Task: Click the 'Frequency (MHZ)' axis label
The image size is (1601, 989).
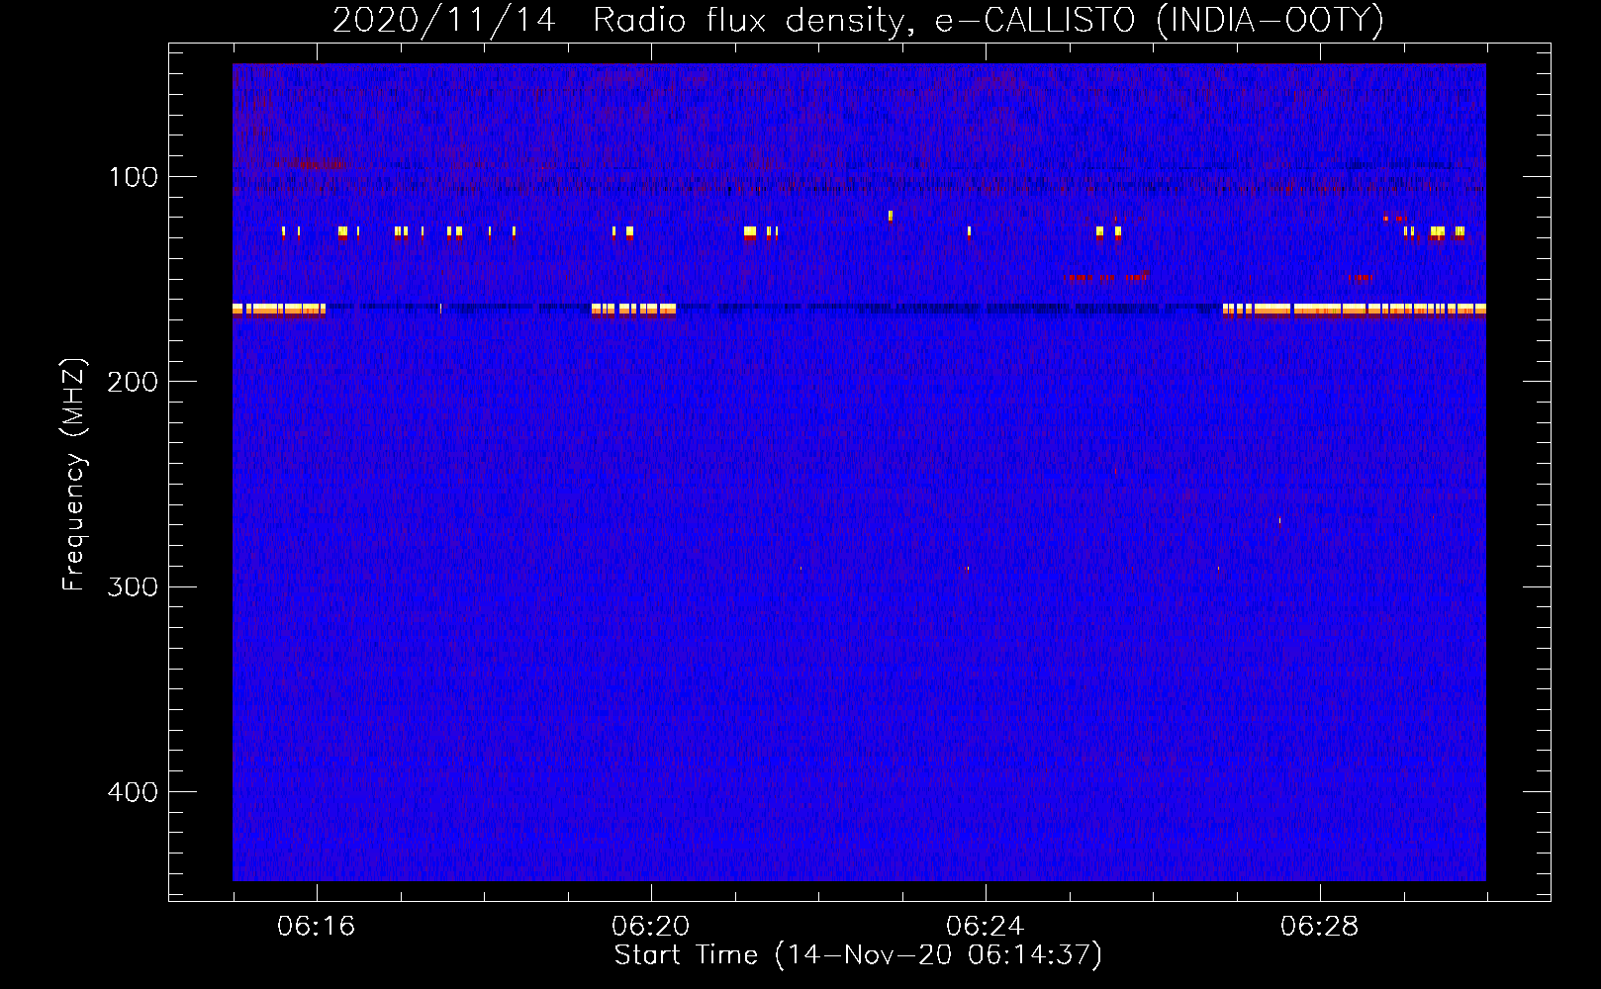Action: (74, 475)
